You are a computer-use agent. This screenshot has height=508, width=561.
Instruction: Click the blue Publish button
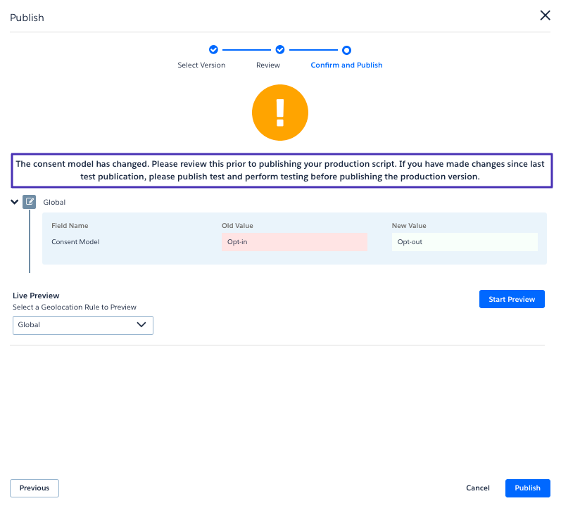click(527, 488)
